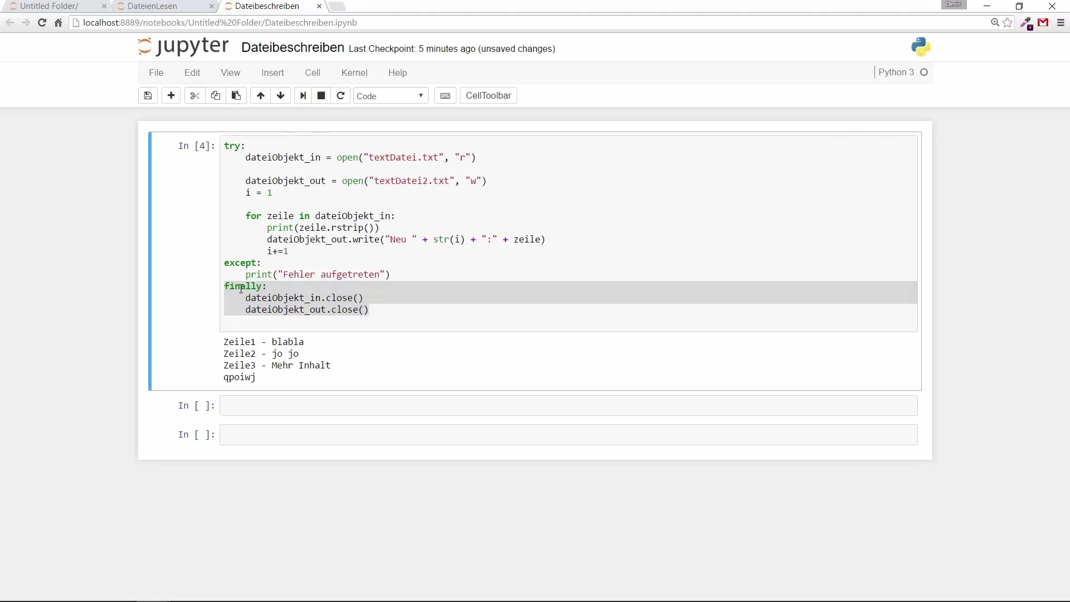Click 'print(zeile.rstrip())' code line

click(323, 228)
